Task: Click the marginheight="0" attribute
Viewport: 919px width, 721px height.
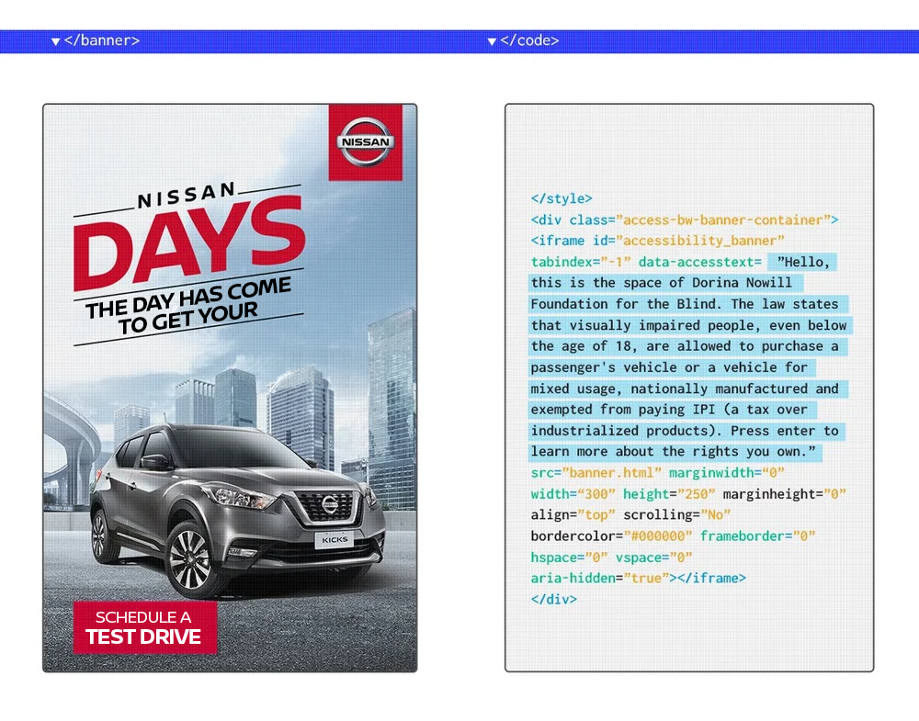Action: pyautogui.click(x=784, y=494)
